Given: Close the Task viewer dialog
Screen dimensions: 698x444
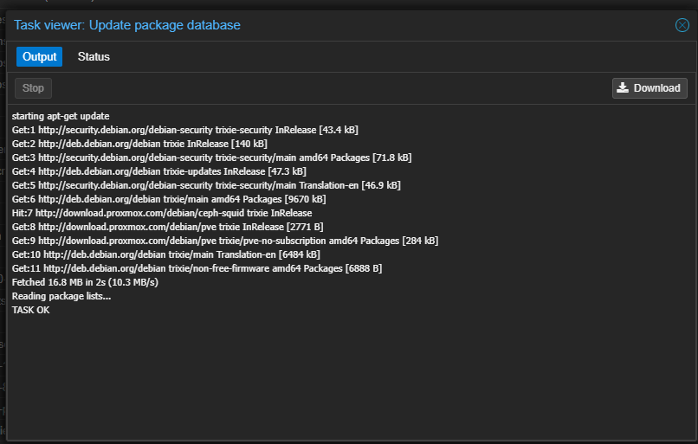Looking at the screenshot, I should [682, 25].
